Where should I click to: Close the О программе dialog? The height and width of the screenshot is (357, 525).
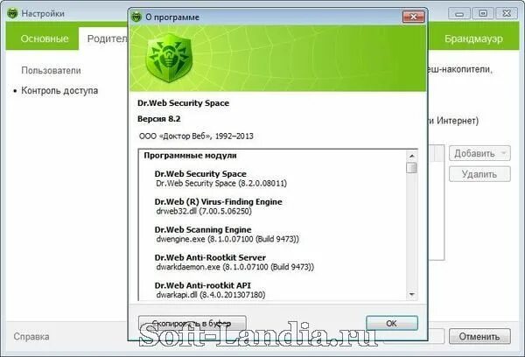pos(413,17)
